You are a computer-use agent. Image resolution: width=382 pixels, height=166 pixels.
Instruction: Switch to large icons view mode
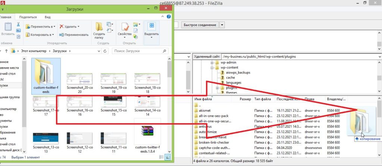tap(167, 157)
